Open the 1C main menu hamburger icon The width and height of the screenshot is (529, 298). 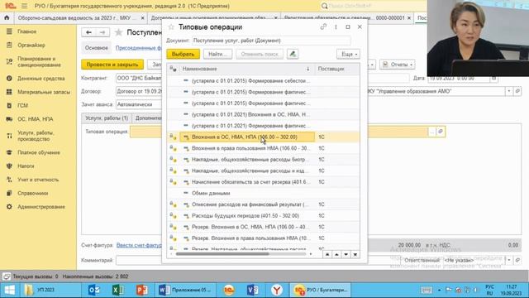pyautogui.click(x=24, y=6)
